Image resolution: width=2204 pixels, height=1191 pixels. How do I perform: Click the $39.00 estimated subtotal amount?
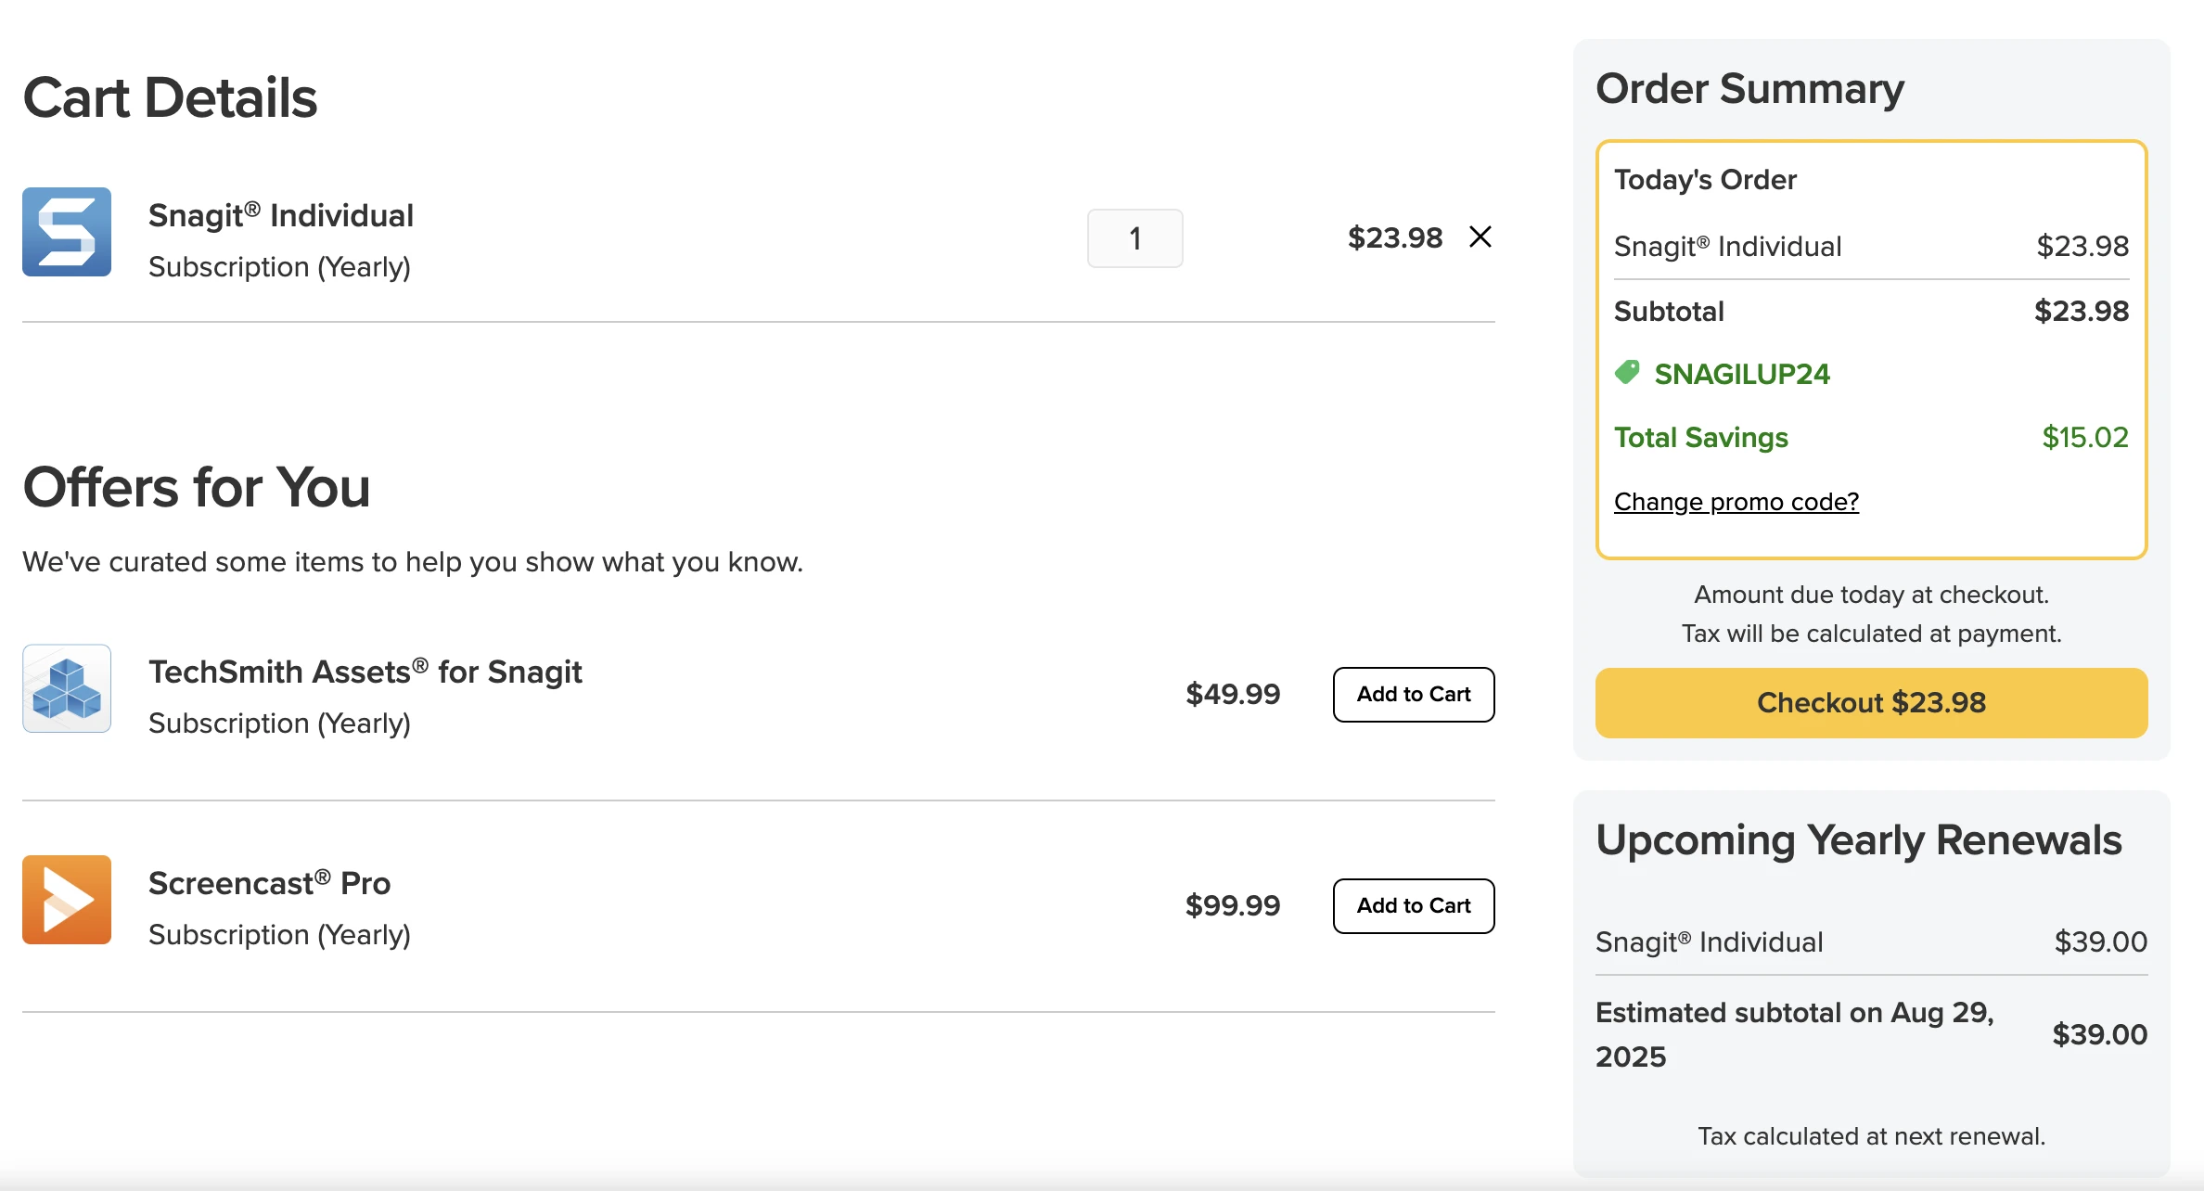pos(2100,1034)
